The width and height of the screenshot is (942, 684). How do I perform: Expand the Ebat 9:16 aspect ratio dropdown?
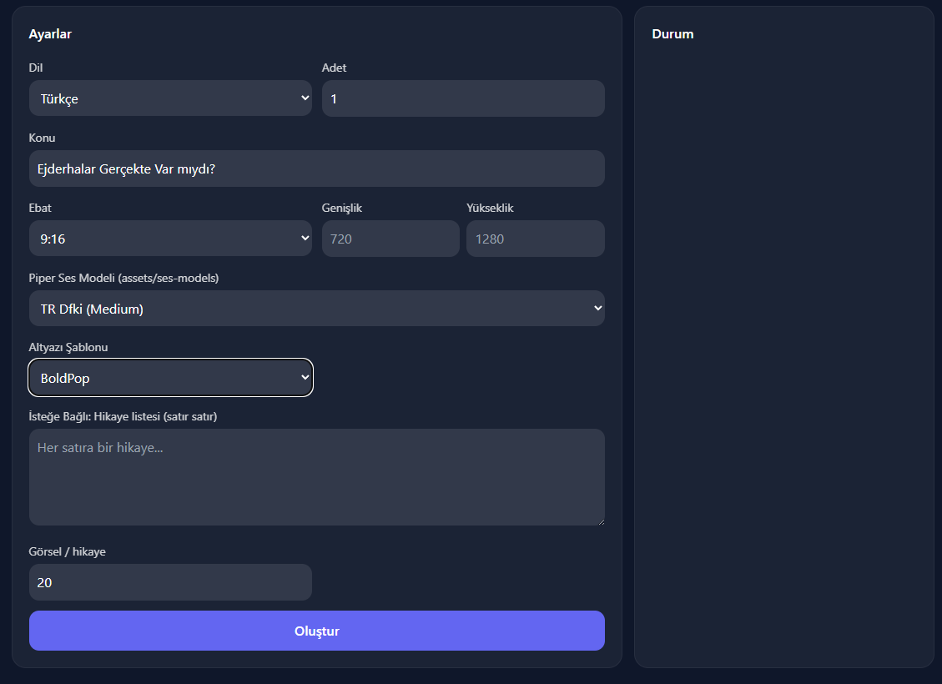coord(170,239)
